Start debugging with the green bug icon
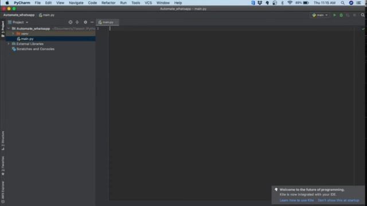The width and height of the screenshot is (367, 206). (x=341, y=15)
